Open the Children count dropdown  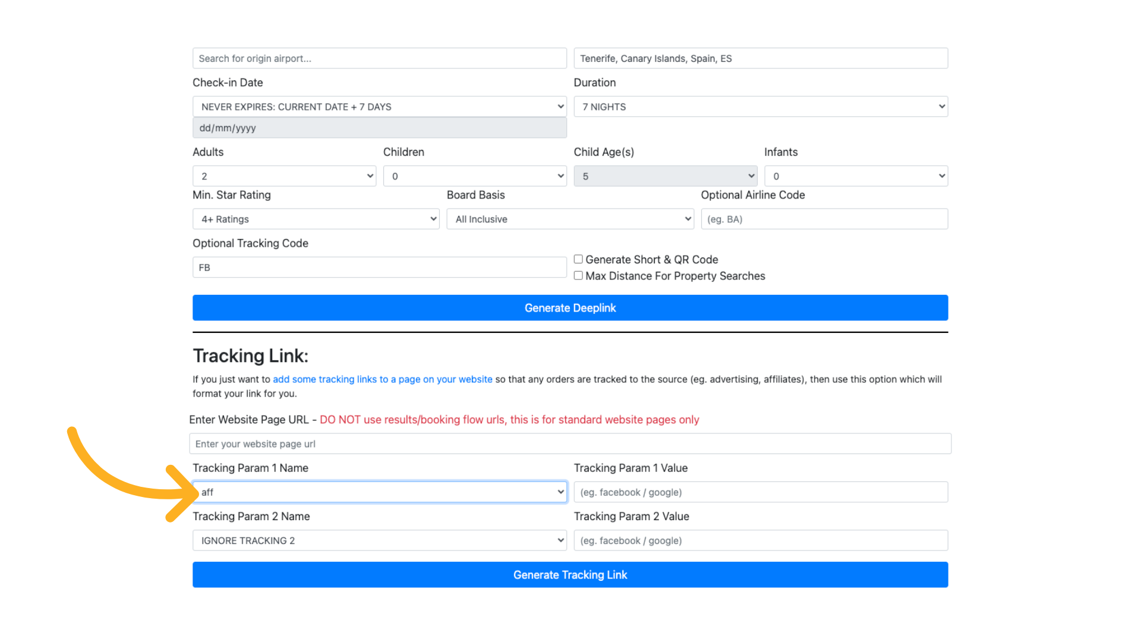coord(474,176)
